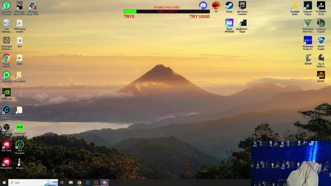Open the Age of Empires icon
Viewport: 331px width, 186px height.
pyautogui.click(x=321, y=60)
